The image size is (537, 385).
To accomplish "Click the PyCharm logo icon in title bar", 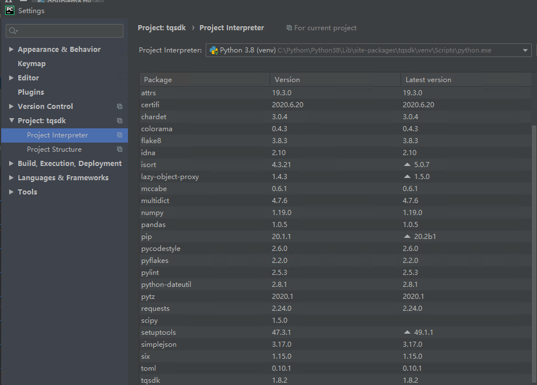I will pyautogui.click(x=10, y=11).
